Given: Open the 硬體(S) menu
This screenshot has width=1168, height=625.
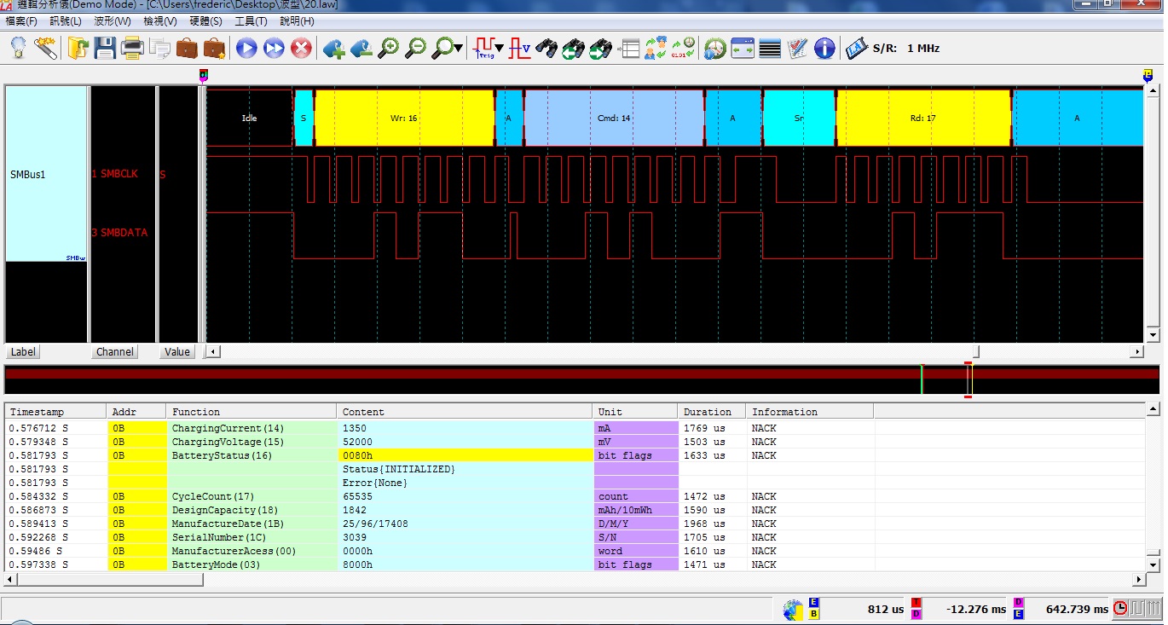Looking at the screenshot, I should point(205,21).
